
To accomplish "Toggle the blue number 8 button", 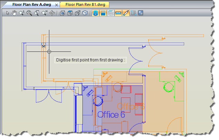I will point(96,13).
